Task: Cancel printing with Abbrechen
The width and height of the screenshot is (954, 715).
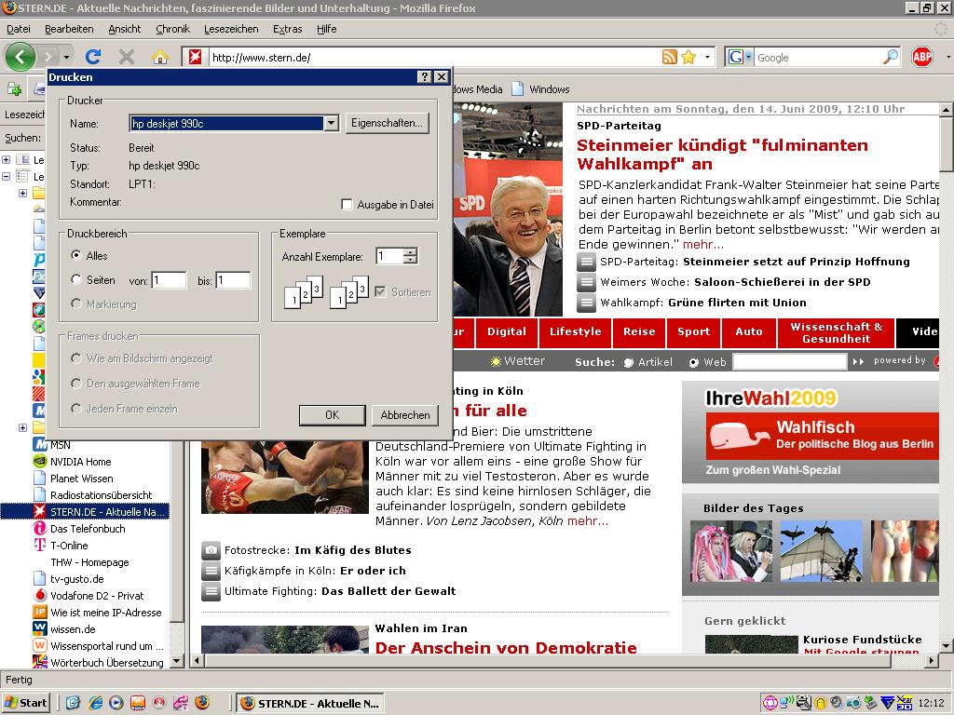Action: coord(404,414)
